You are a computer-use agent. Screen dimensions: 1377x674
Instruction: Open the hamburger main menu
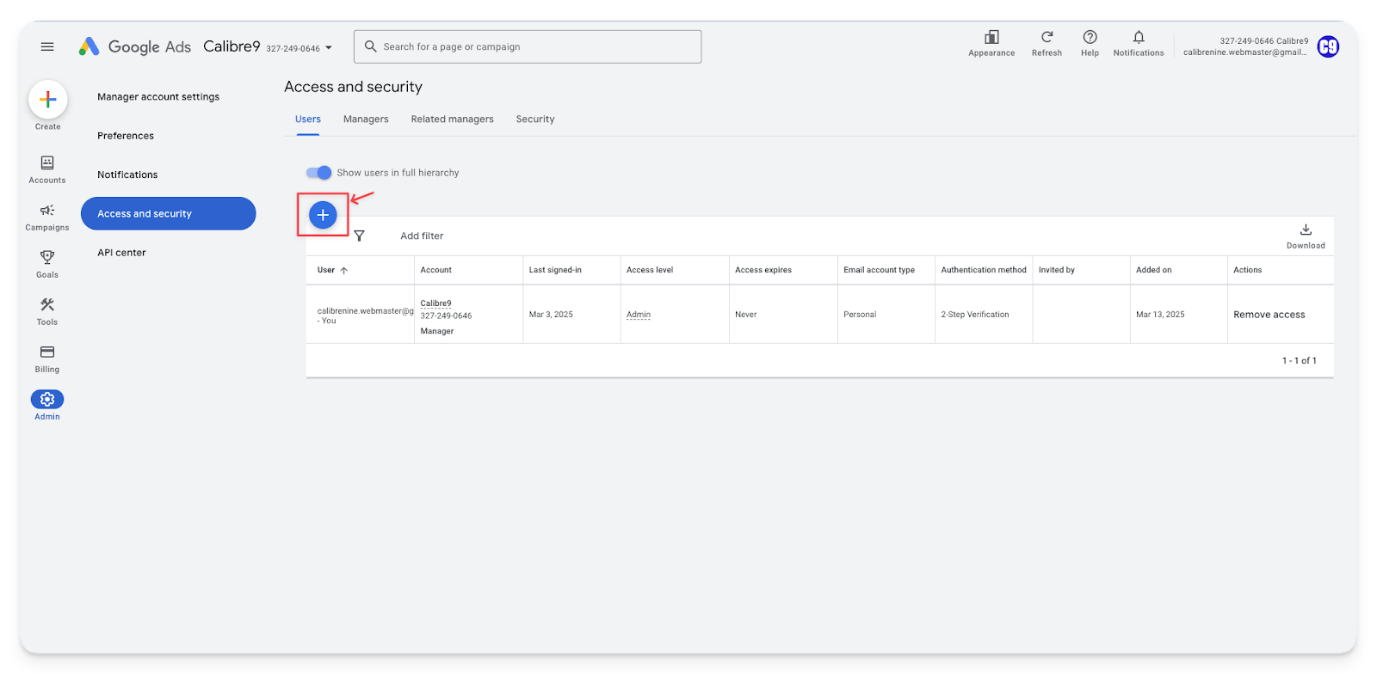pos(47,46)
